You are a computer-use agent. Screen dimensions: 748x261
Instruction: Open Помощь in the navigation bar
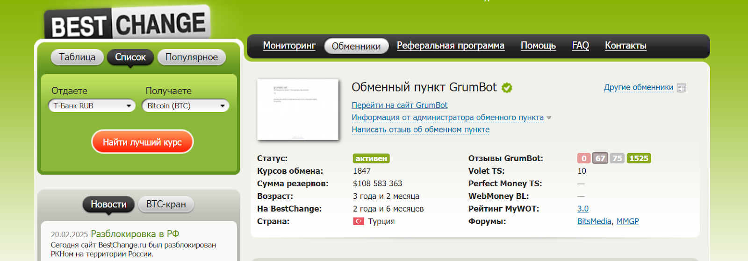coord(538,46)
